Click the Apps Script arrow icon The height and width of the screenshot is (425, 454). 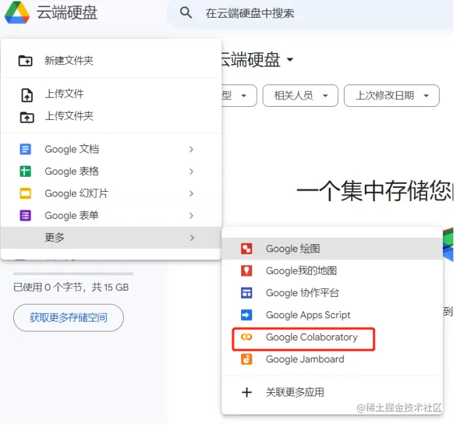[x=246, y=315]
